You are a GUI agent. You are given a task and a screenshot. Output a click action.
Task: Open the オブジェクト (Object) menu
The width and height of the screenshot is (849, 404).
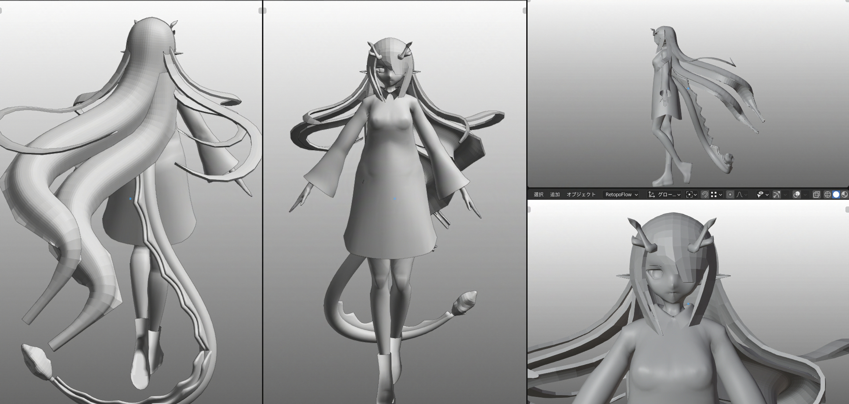581,194
